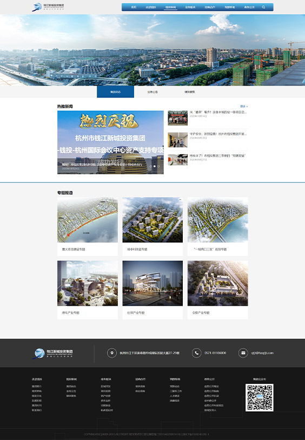305x440 pixels.
Task: Switch to the middle sub-tab beside 集团动态
Action: [x=152, y=92]
